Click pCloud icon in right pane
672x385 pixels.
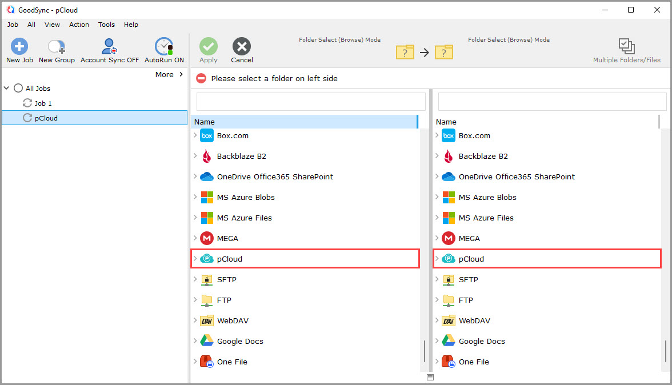click(449, 259)
